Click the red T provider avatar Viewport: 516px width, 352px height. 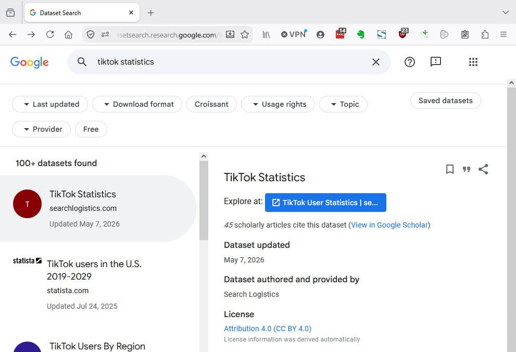click(x=27, y=204)
